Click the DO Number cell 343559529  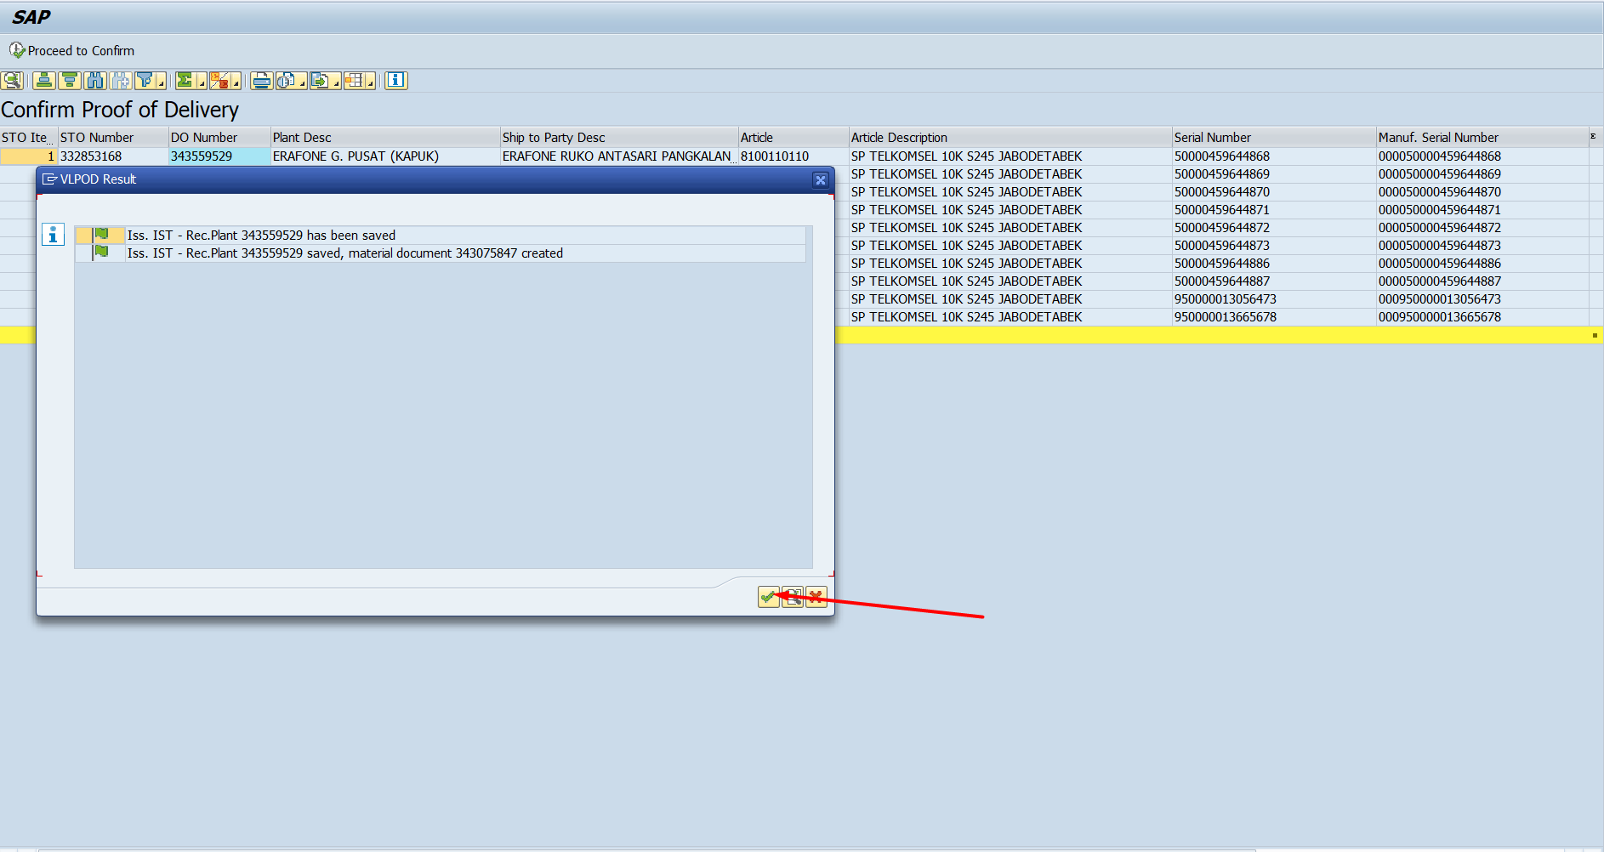pos(202,156)
